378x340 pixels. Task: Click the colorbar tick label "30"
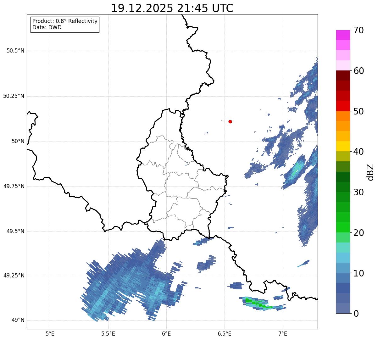359,192
